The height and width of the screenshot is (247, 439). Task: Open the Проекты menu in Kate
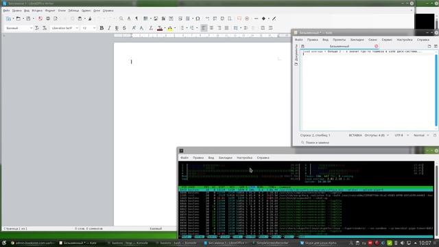click(x=339, y=40)
